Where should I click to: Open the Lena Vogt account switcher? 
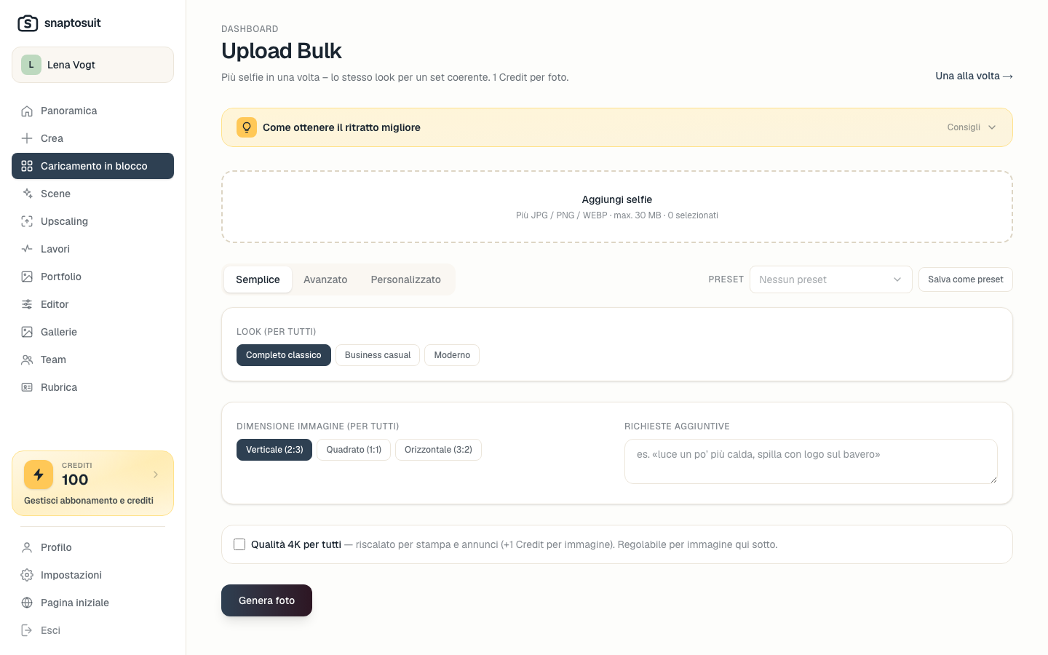point(92,65)
